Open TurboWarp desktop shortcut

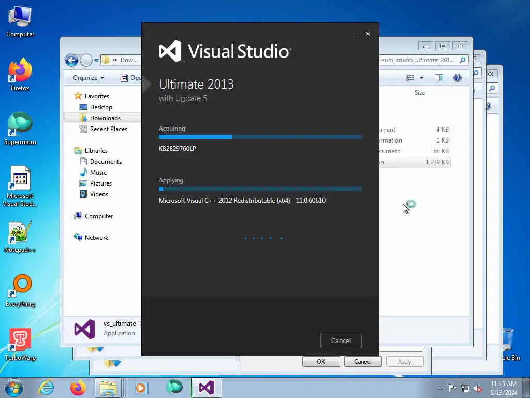(x=20, y=344)
